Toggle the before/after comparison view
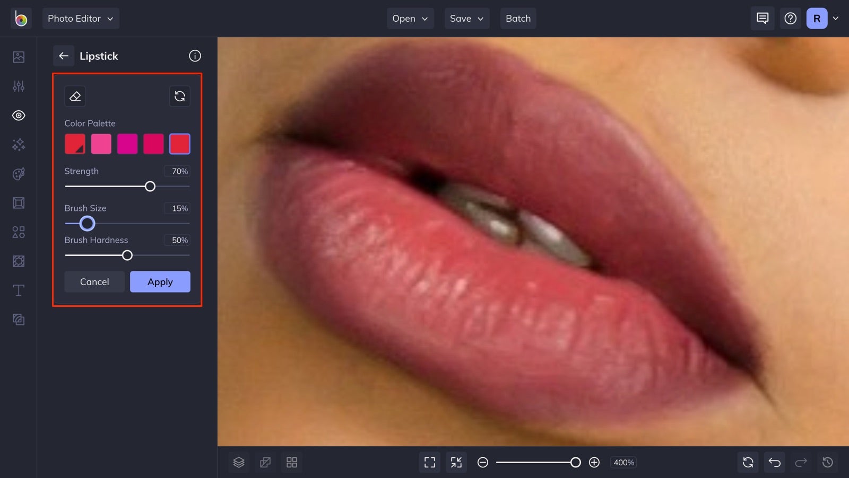This screenshot has height=478, width=849. pyautogui.click(x=265, y=462)
